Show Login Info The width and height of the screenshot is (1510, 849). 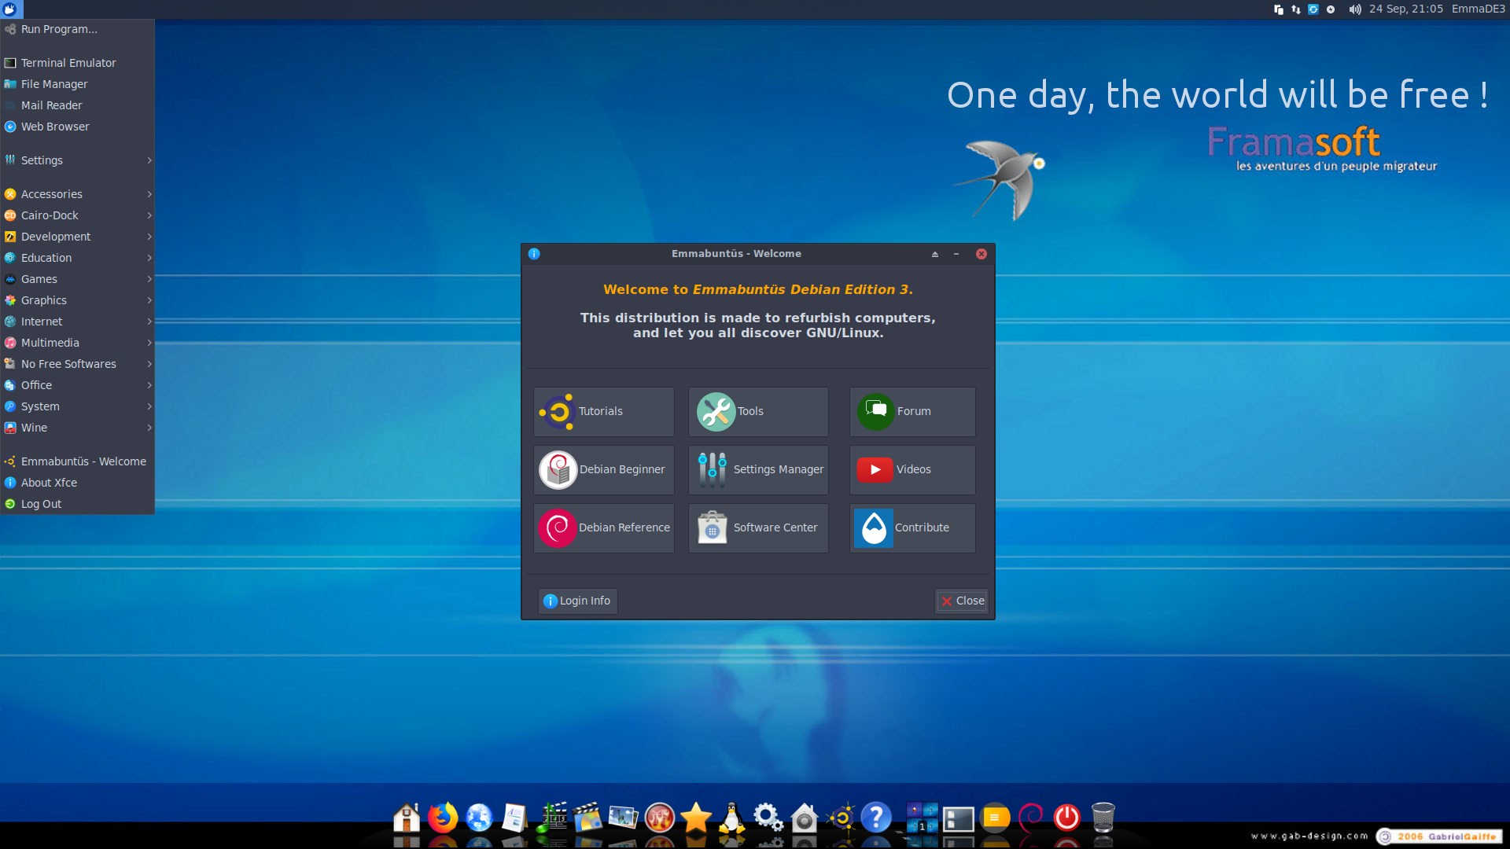point(577,601)
